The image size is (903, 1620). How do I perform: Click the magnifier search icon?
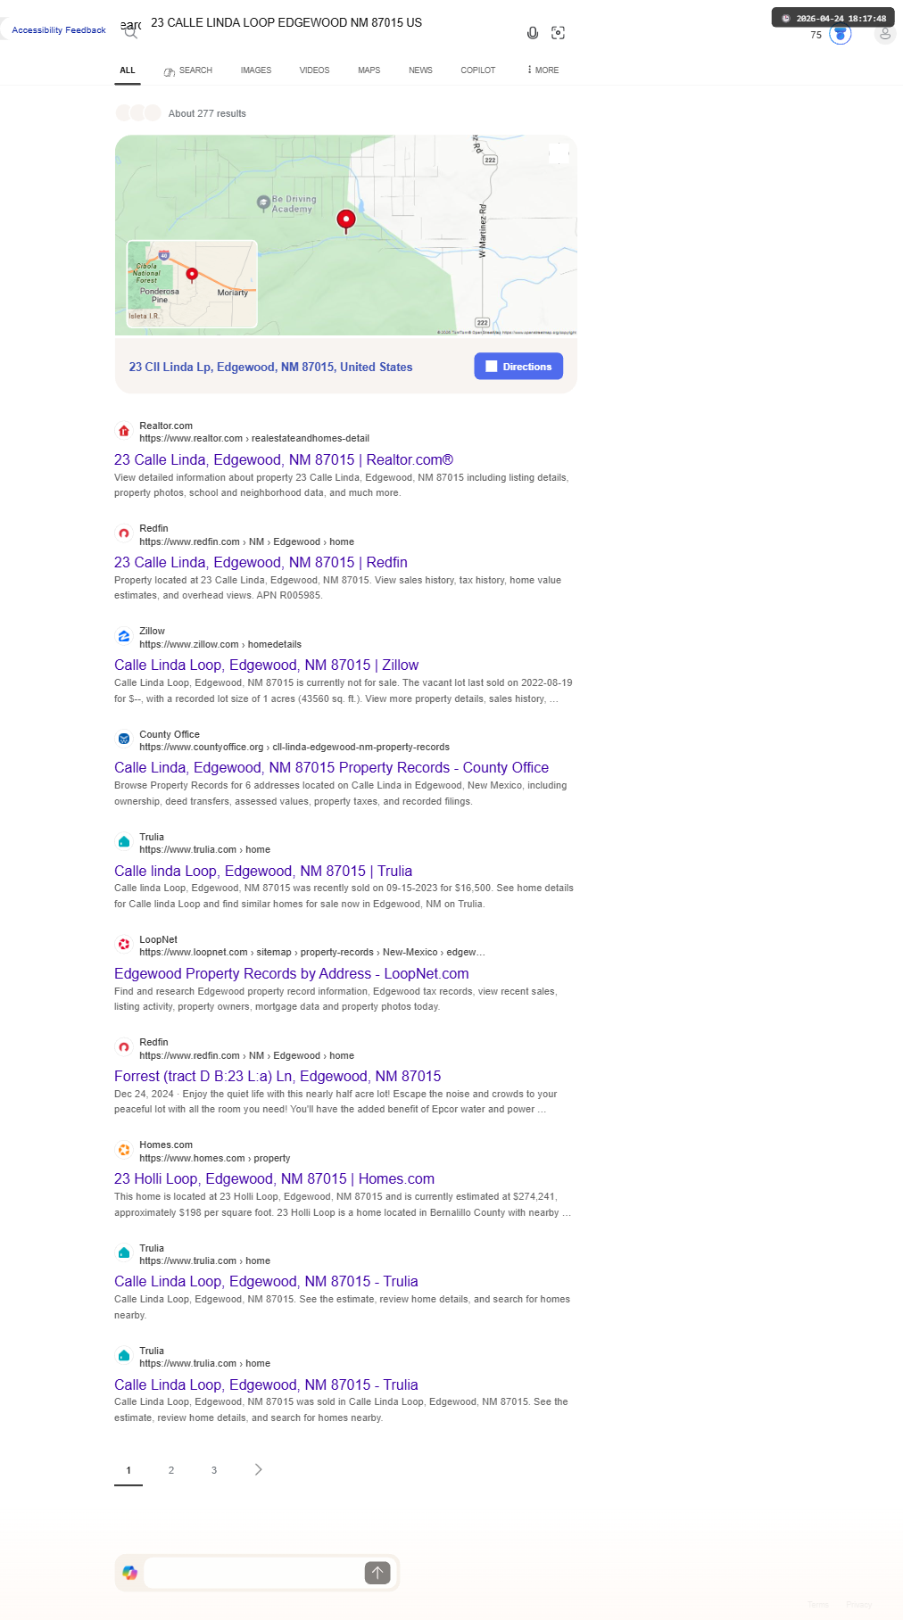tap(131, 34)
